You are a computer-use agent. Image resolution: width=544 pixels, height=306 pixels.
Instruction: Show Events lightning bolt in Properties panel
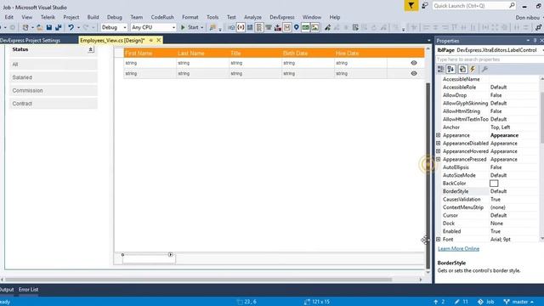(473, 70)
